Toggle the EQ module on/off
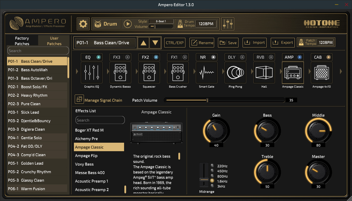This screenshot has width=352, height=201. coord(99,57)
